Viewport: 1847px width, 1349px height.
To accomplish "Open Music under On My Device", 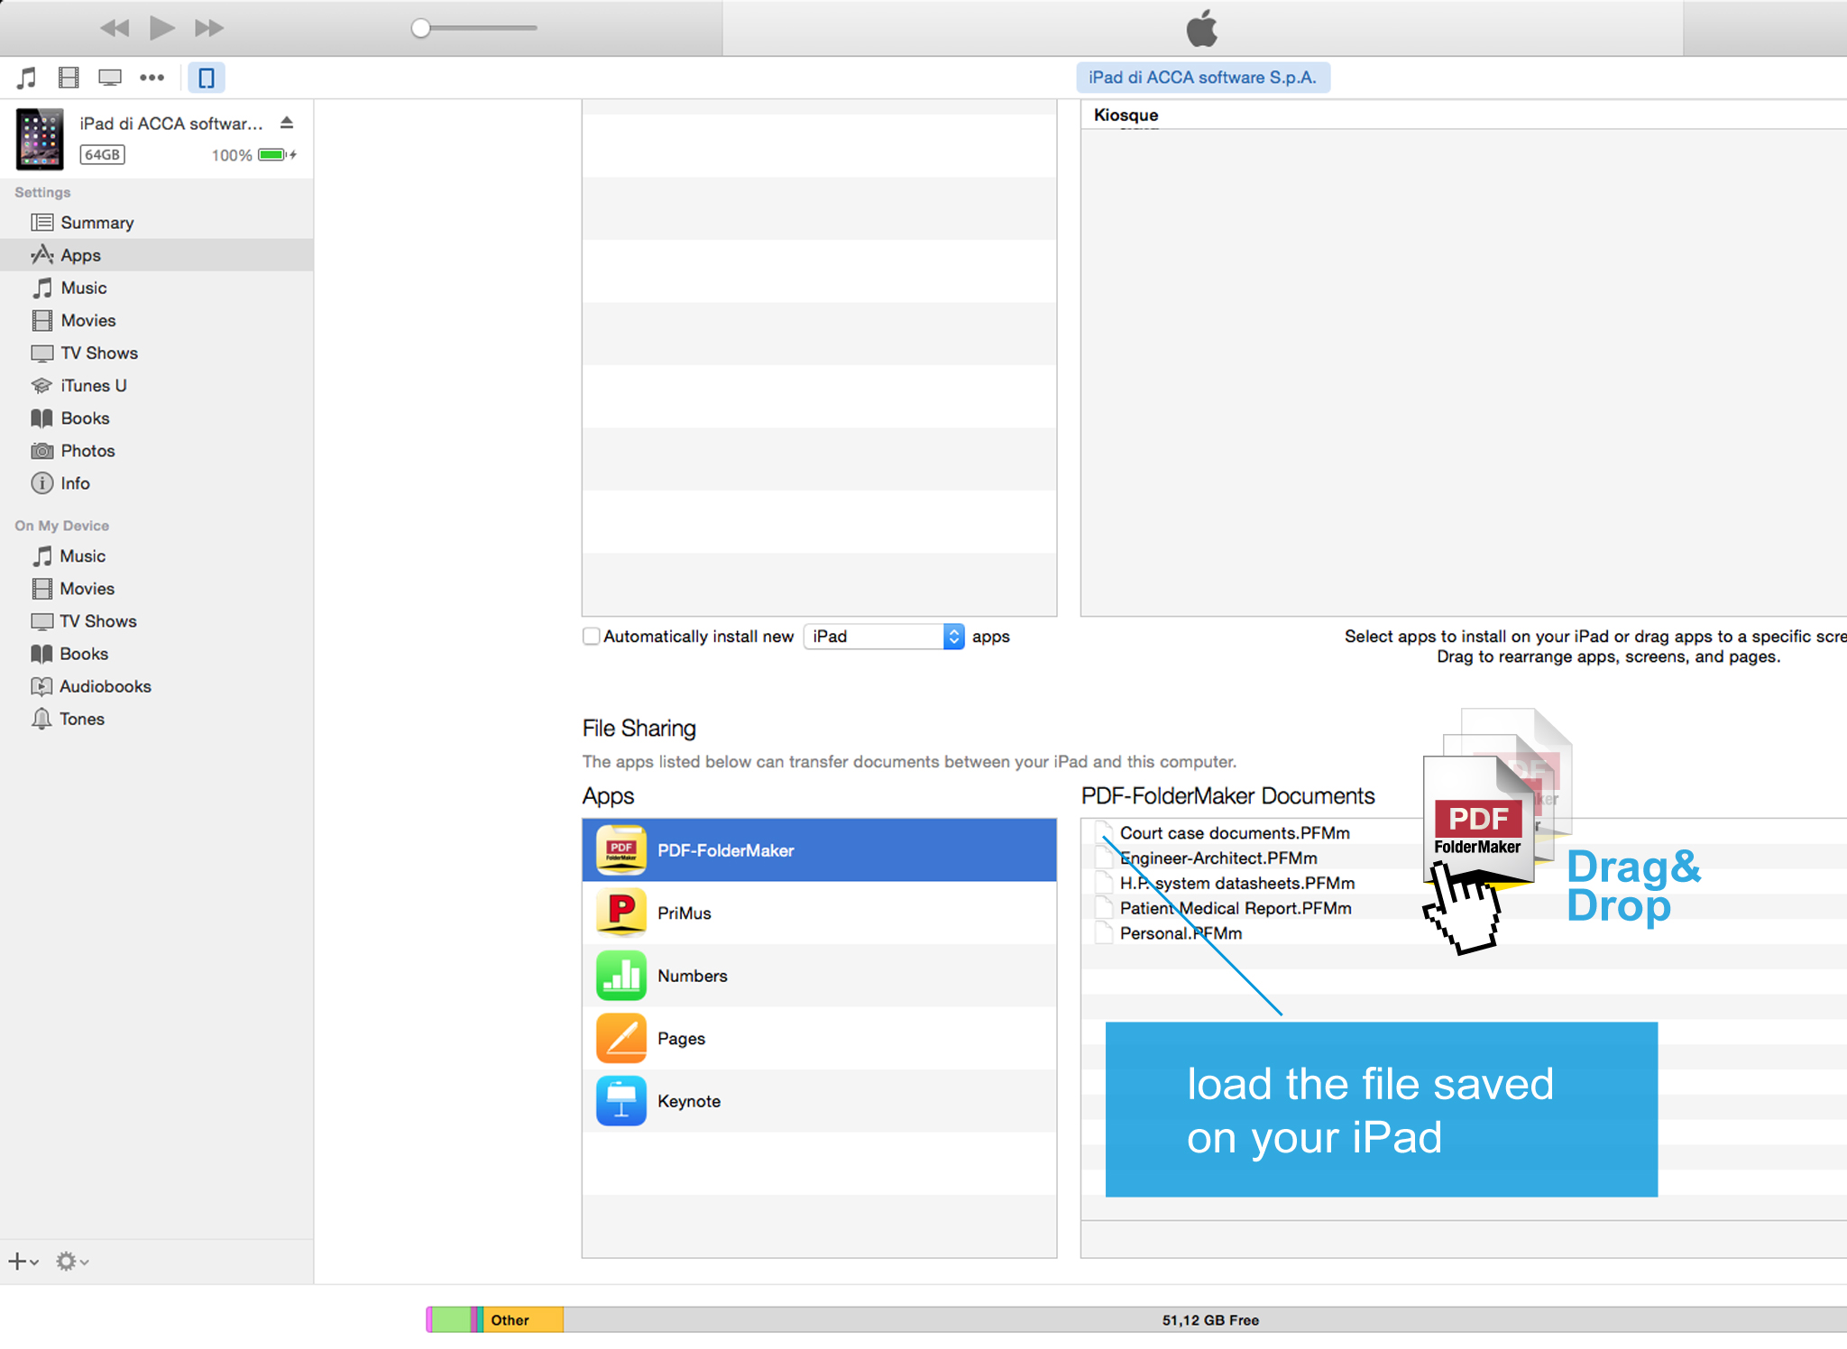I will click(x=157, y=555).
